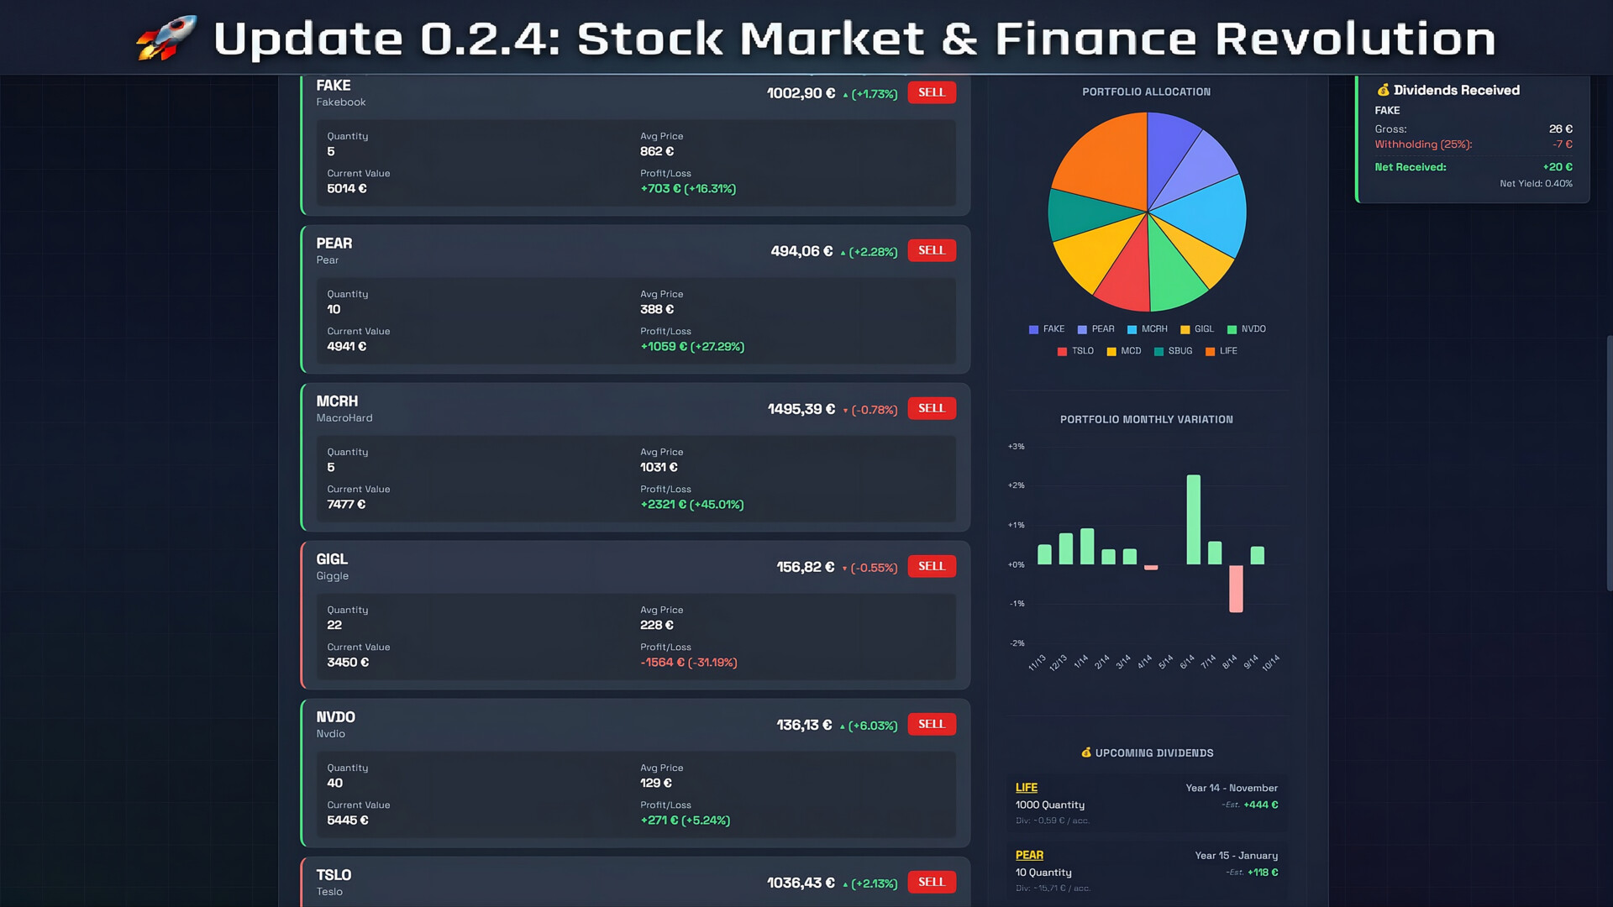Click the "Withholding (25%):" label

pyautogui.click(x=1423, y=144)
